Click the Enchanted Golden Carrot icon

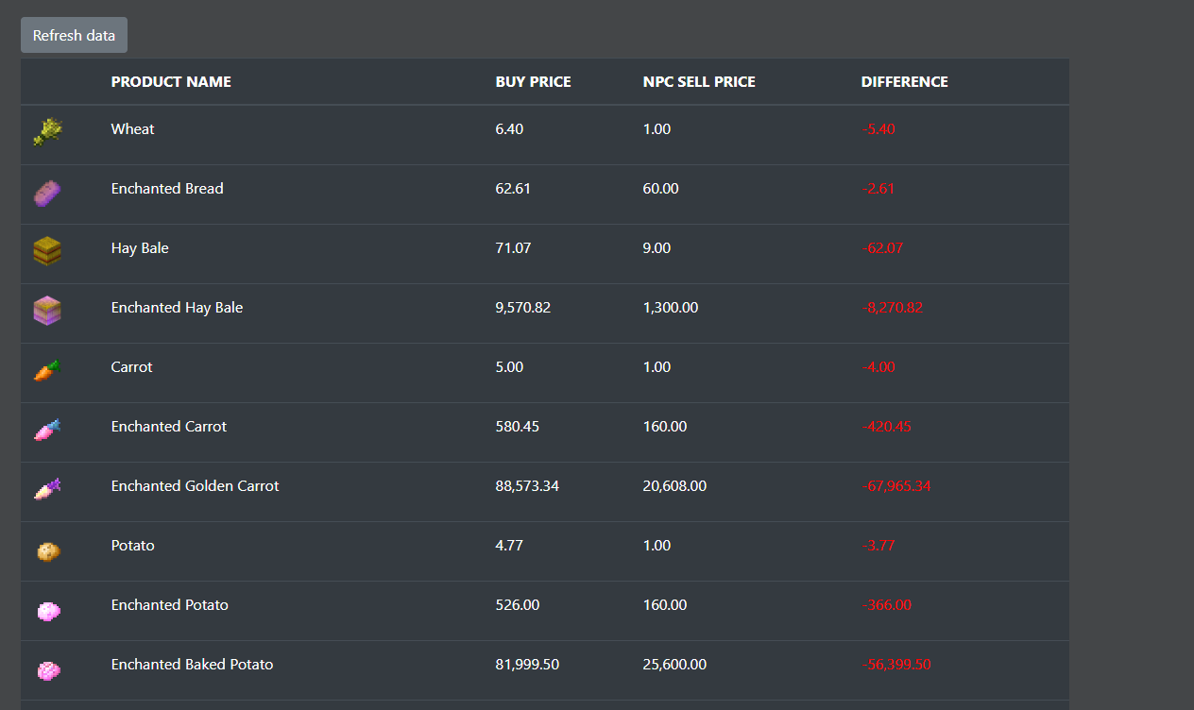47,489
